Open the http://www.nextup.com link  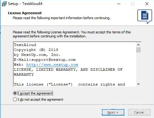pyautogui.click(x=52, y=65)
